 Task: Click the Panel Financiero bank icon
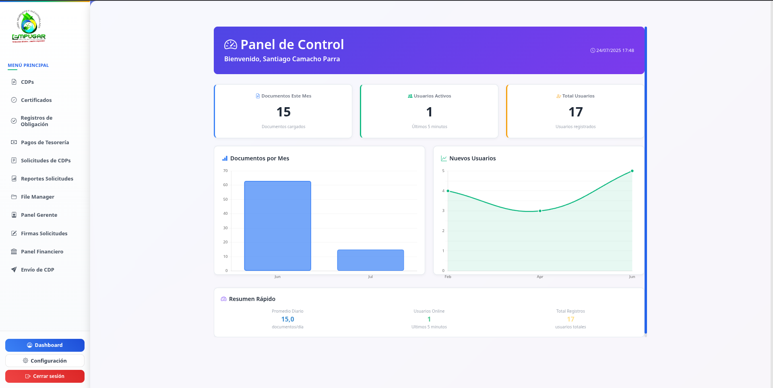(14, 251)
